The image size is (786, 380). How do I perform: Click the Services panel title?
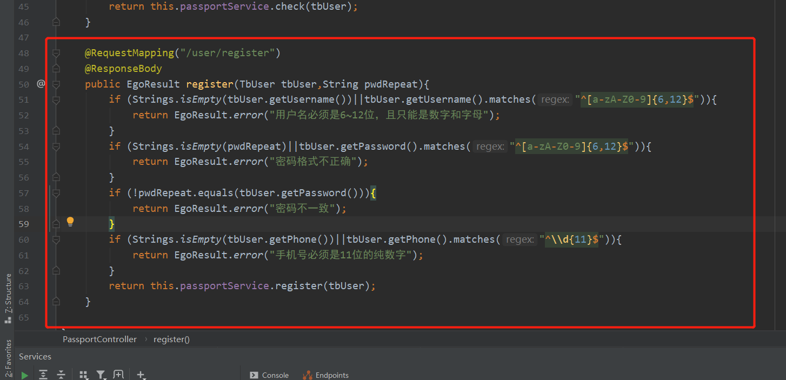[35, 357]
